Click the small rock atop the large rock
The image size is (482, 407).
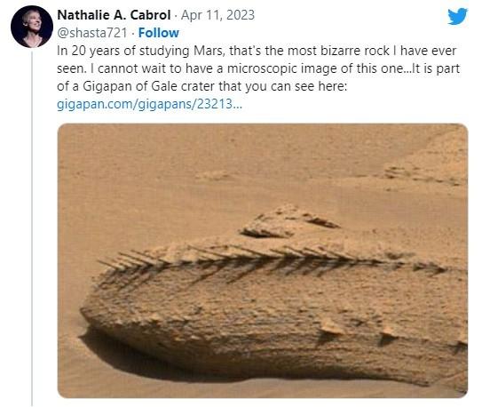click(289, 221)
